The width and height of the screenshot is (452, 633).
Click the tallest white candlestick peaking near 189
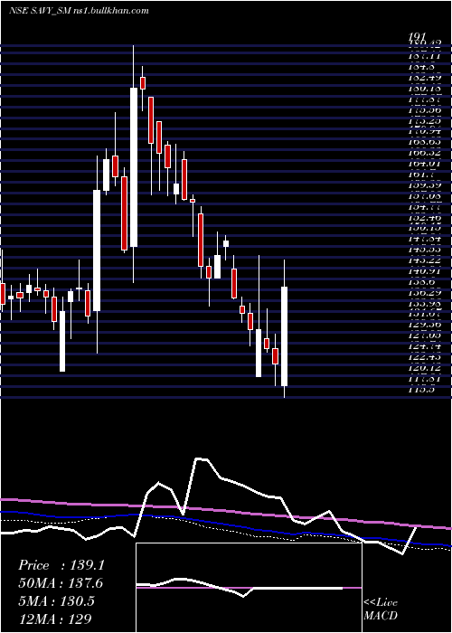coord(134,167)
